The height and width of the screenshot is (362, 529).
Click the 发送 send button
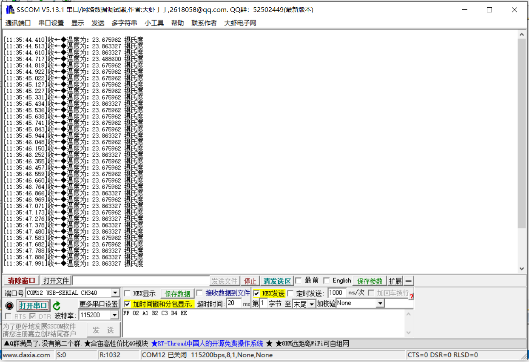point(103,330)
